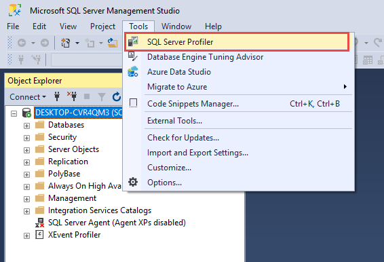The width and height of the screenshot is (384, 262).
Task: Choose Customize... from Tools menu
Action: [x=239, y=168]
